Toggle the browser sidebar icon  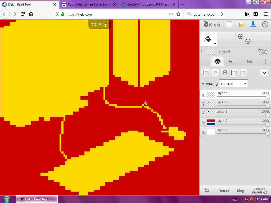[x=255, y=14]
